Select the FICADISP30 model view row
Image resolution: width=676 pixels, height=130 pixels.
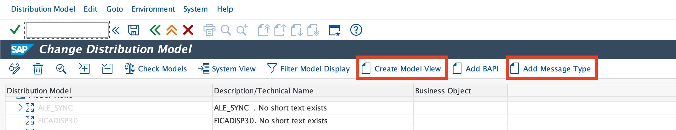58,121
